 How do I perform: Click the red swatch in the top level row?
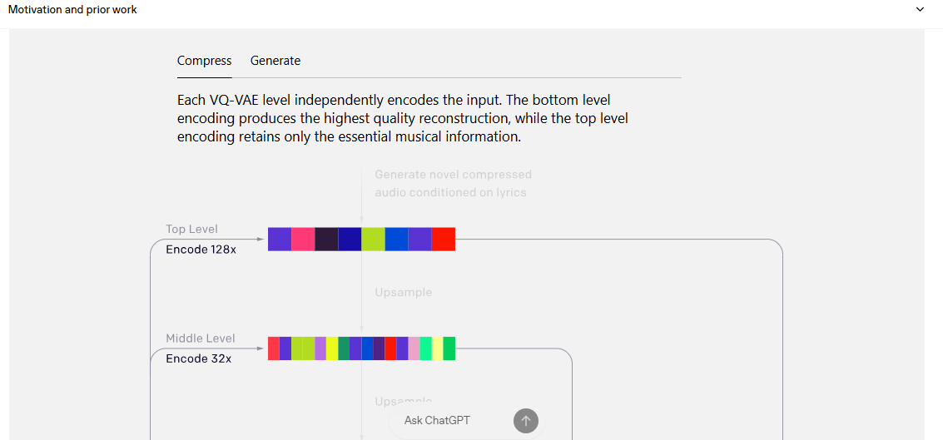point(444,240)
